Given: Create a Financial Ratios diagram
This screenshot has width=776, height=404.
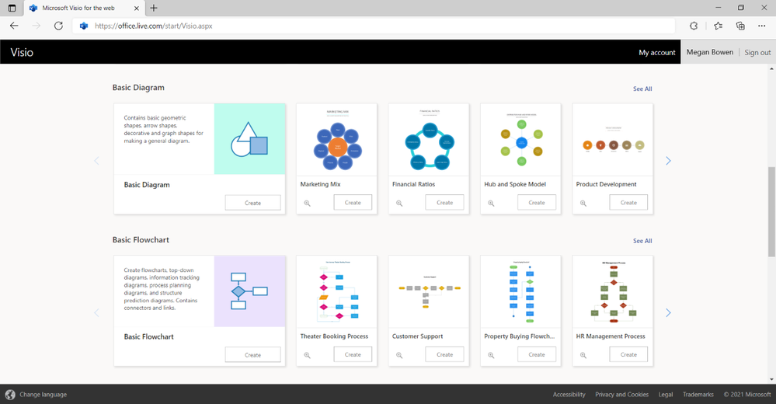Looking at the screenshot, I should pyautogui.click(x=445, y=203).
